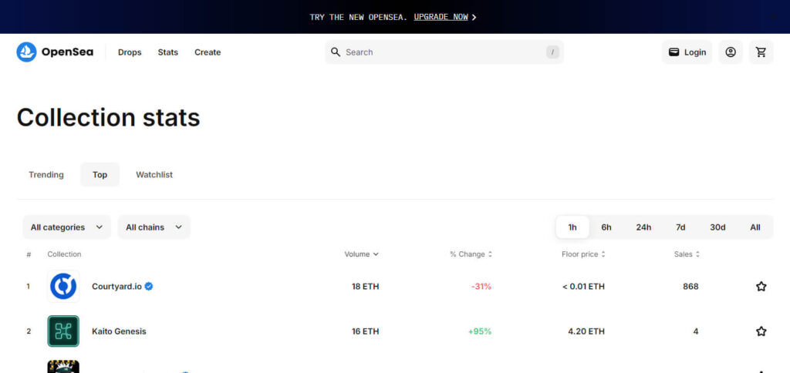Open the Courtyard.io collection name
The height and width of the screenshot is (373, 790).
116,287
